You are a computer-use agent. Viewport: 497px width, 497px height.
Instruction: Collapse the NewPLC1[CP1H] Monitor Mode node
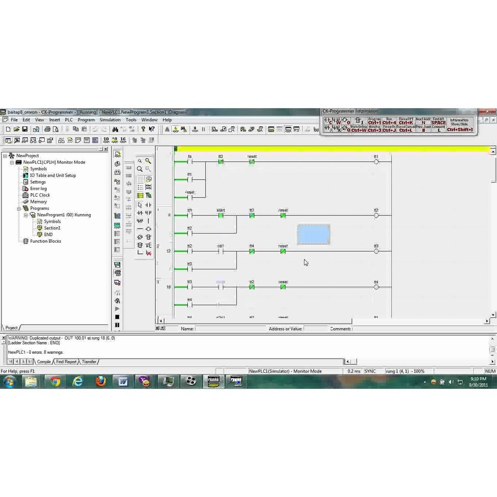tap(12, 162)
